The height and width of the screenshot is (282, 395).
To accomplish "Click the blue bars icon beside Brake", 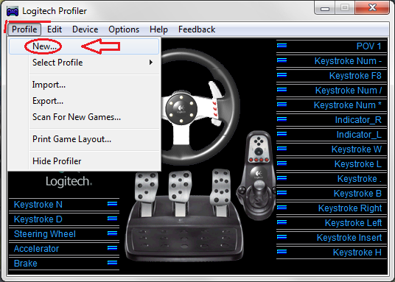I will 112,263.
